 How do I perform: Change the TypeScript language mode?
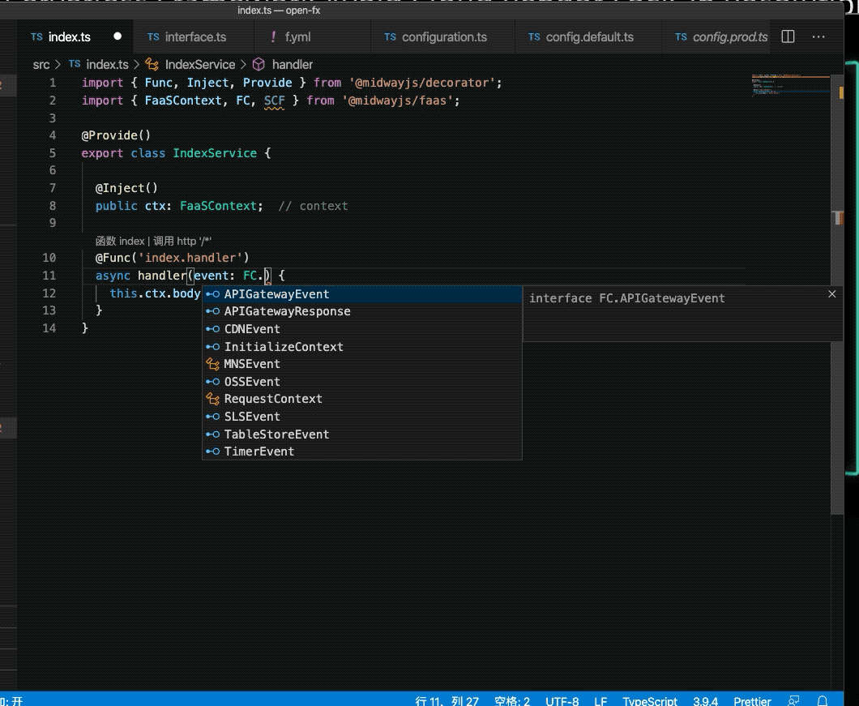coord(649,701)
